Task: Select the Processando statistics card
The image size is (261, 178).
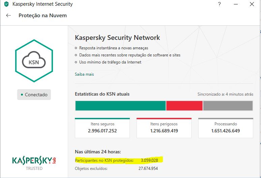Action: tap(226, 128)
